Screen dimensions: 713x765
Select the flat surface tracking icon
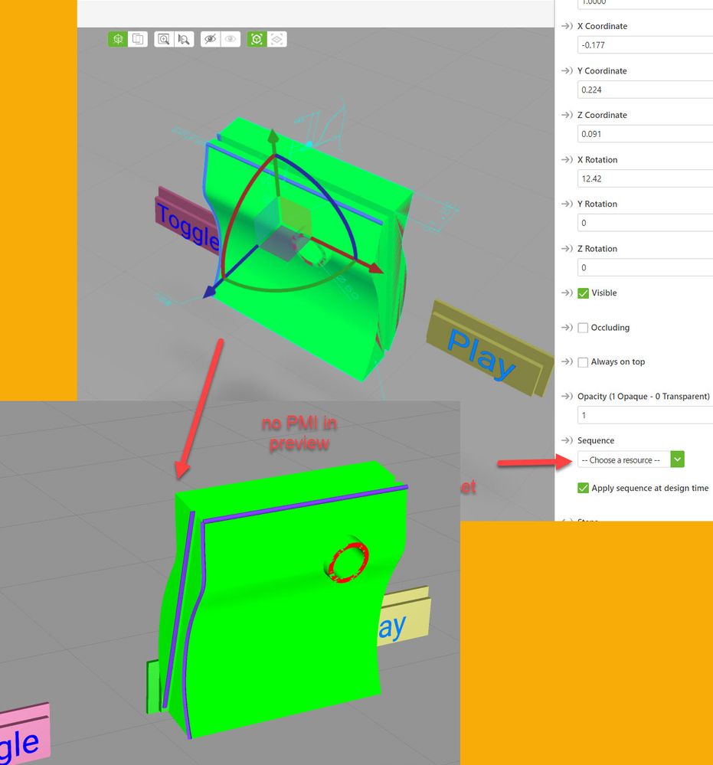coord(276,39)
